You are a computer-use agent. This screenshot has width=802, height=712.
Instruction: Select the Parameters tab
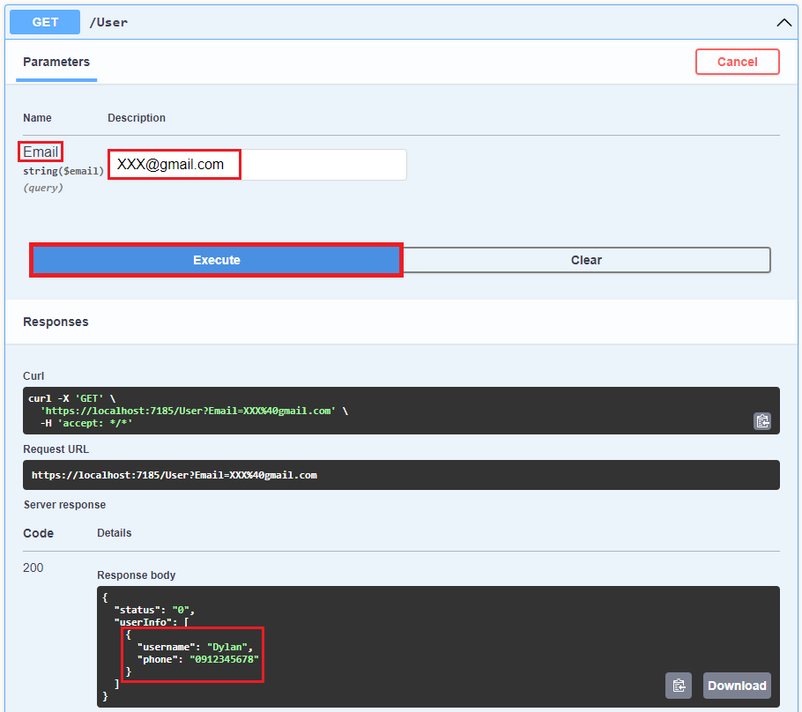coord(56,62)
